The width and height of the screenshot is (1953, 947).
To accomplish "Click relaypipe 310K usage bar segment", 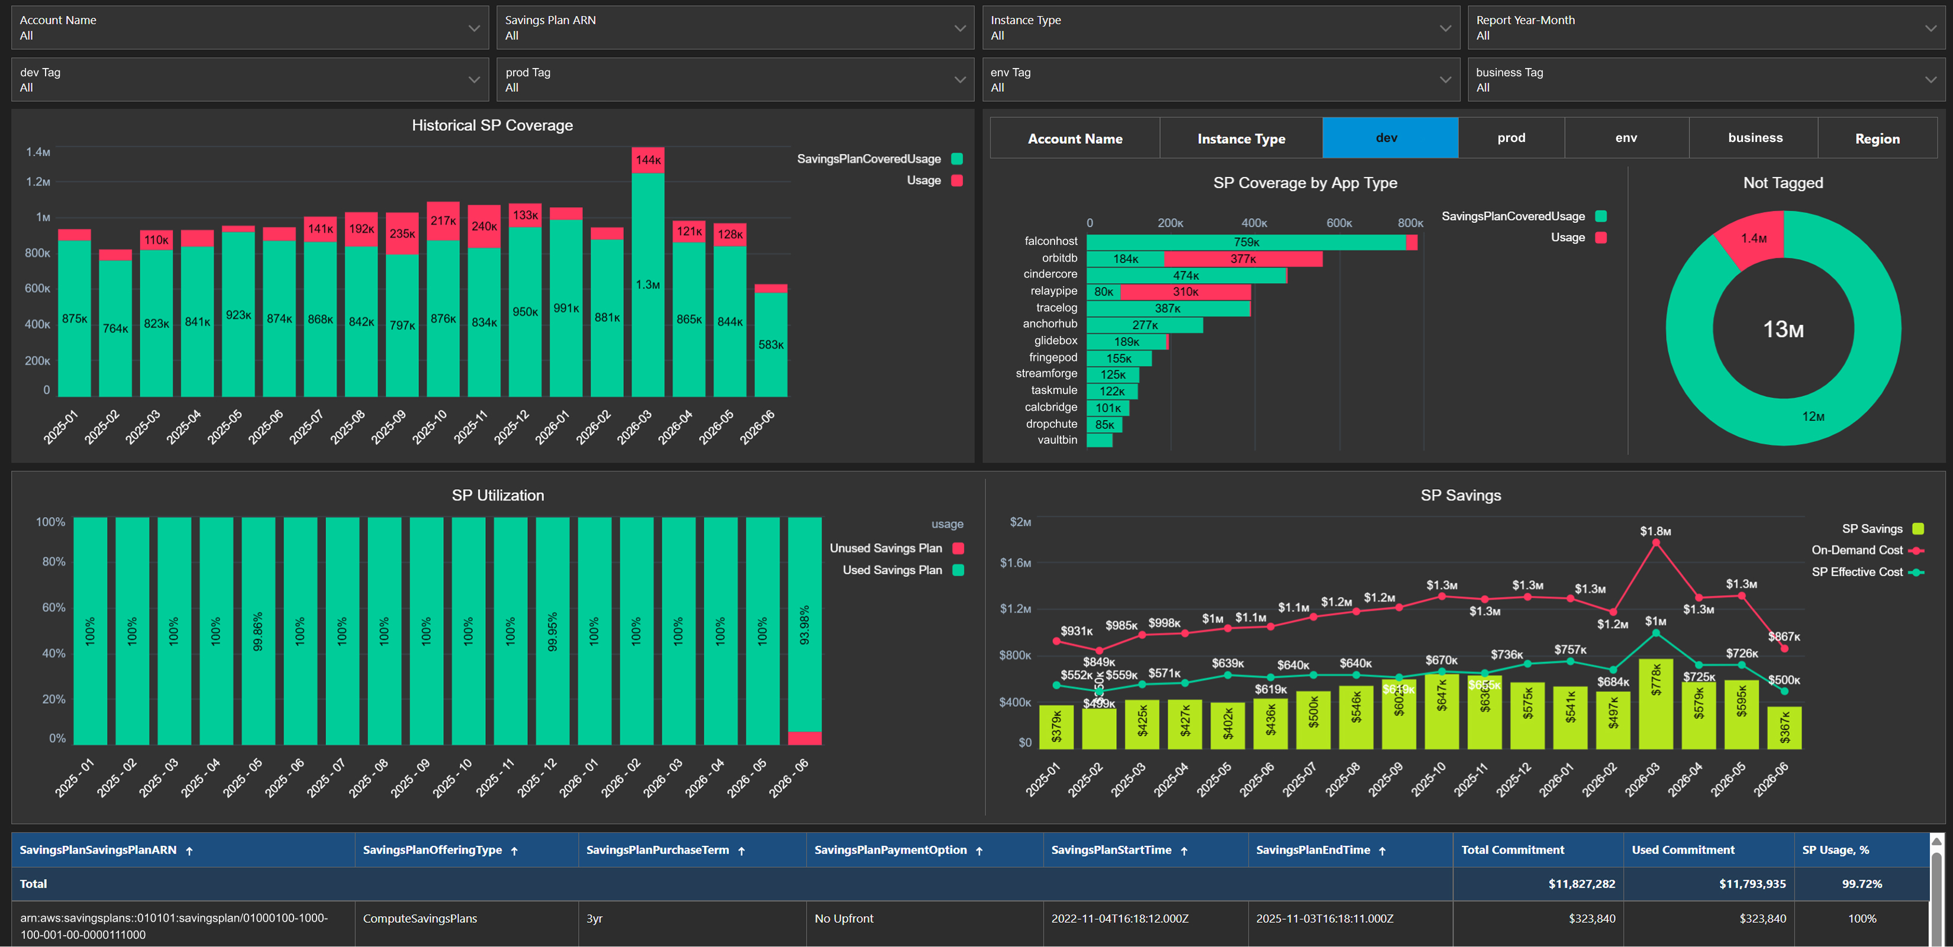I will click(1185, 292).
